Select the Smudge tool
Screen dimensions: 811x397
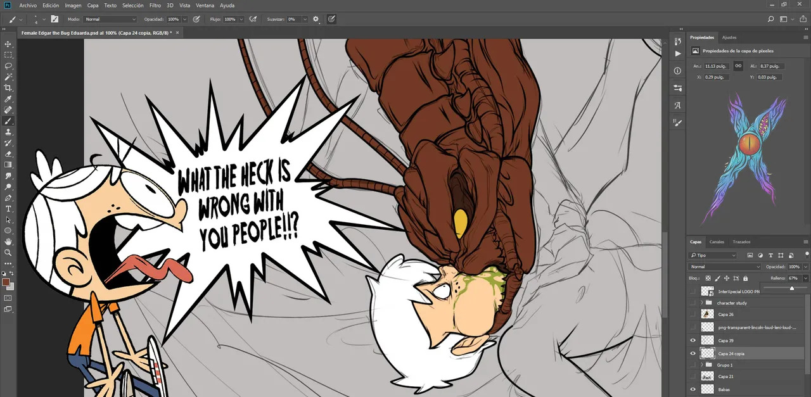pyautogui.click(x=8, y=176)
